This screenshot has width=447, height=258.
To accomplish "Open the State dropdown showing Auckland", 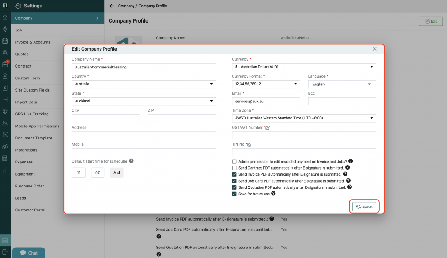I will [144, 101].
